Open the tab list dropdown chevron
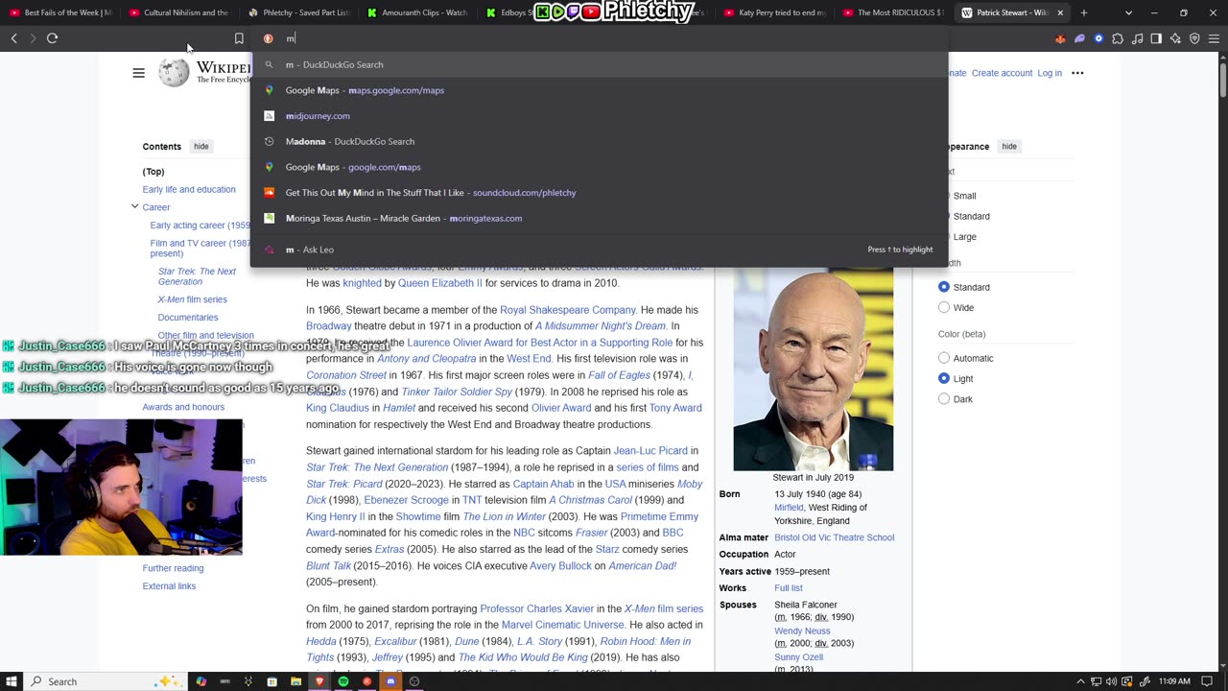Viewport: 1228px width, 691px height. tap(1128, 12)
